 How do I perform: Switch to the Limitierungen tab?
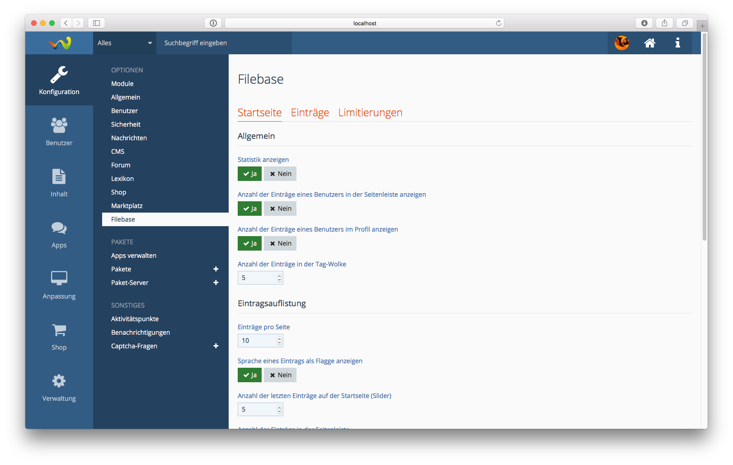coord(370,113)
